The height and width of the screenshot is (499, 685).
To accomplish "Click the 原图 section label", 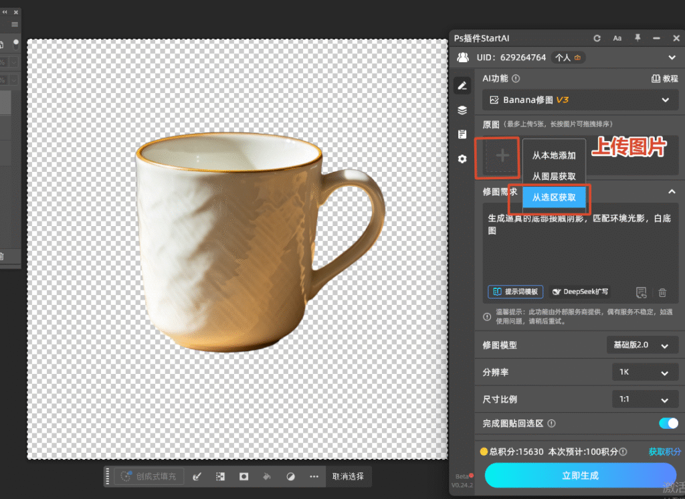I will coord(491,124).
